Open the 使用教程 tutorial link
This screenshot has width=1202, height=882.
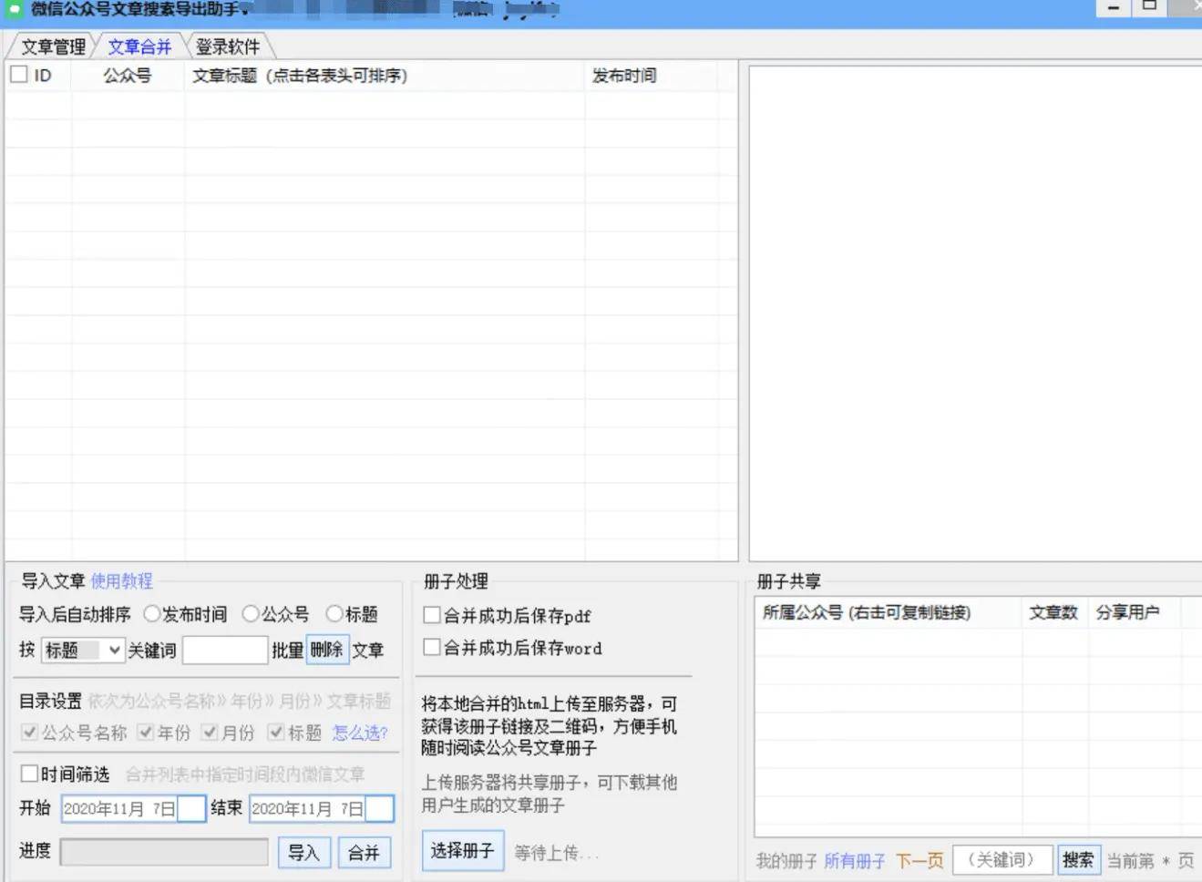[121, 581]
